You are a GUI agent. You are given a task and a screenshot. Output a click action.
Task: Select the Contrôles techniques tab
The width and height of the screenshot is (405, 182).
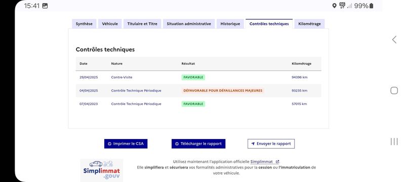[x=269, y=24]
